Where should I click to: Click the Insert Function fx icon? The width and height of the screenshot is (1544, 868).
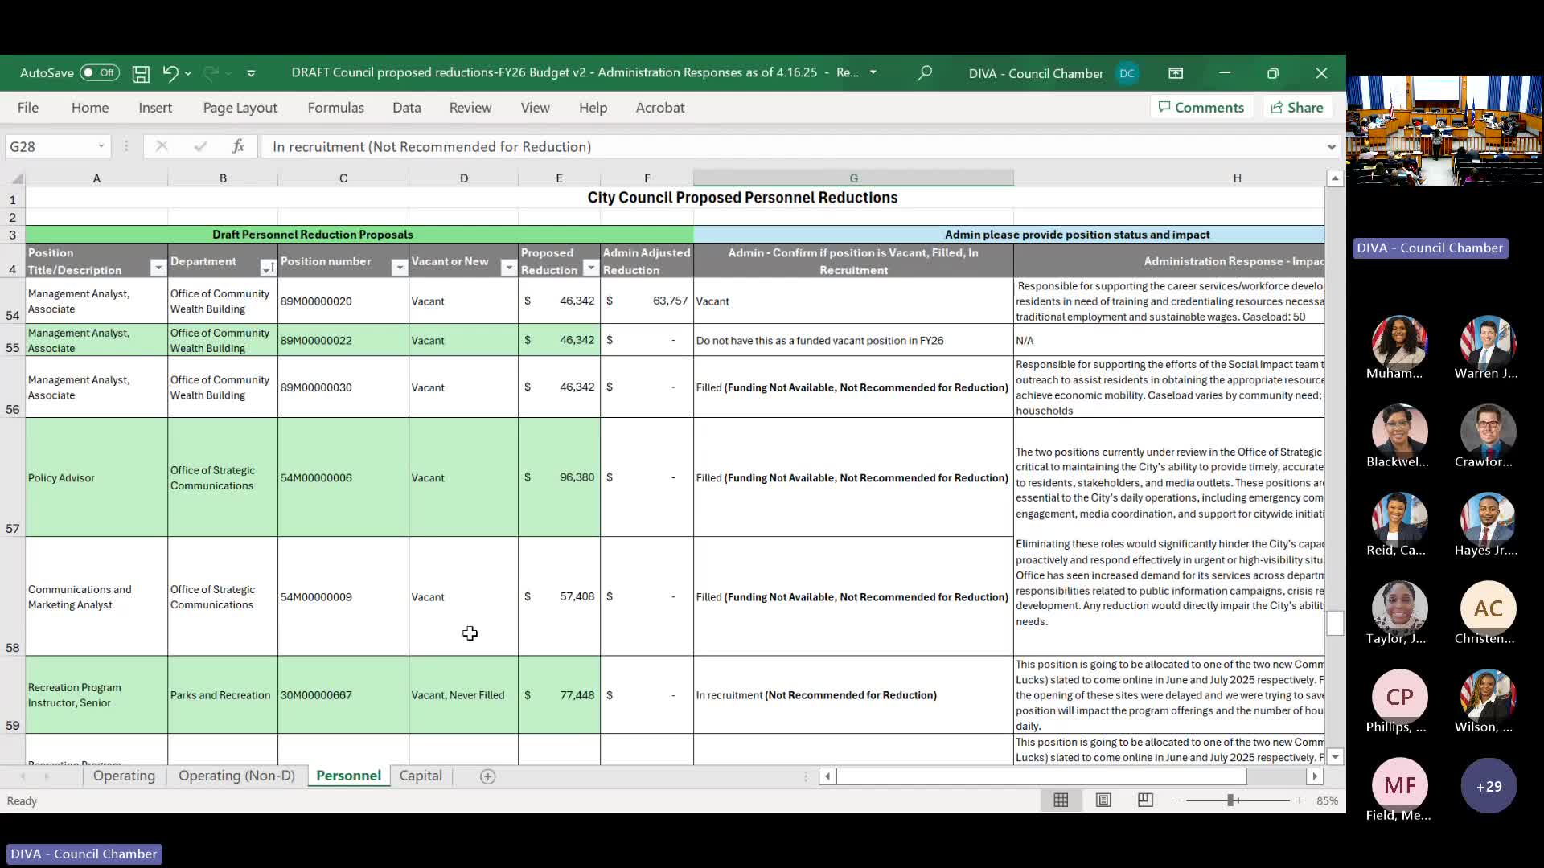tap(238, 146)
